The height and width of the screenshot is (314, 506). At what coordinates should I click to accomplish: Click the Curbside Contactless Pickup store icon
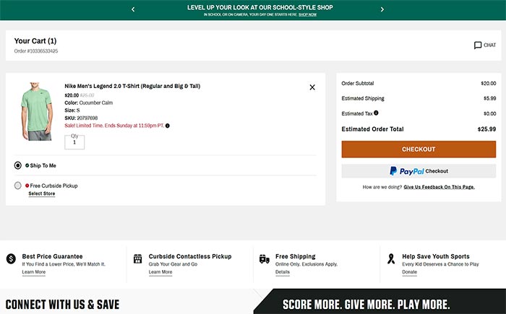tap(138, 258)
